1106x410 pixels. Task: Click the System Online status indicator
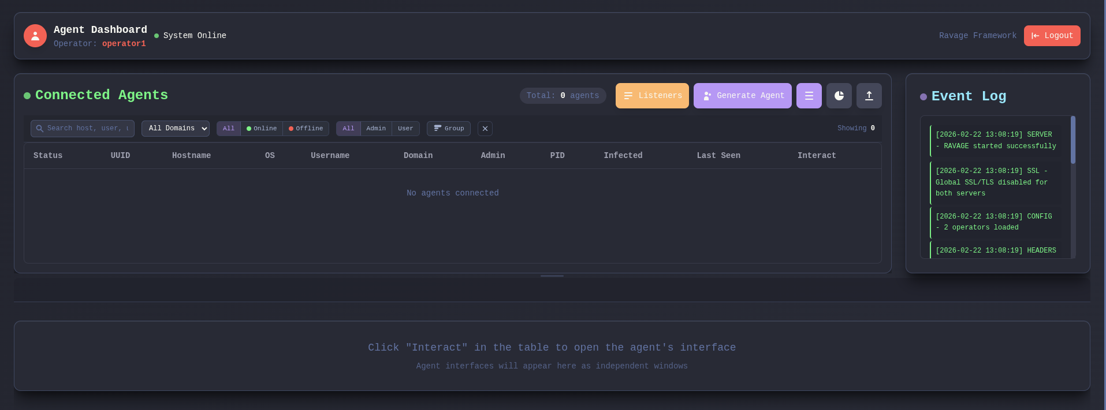click(x=190, y=36)
